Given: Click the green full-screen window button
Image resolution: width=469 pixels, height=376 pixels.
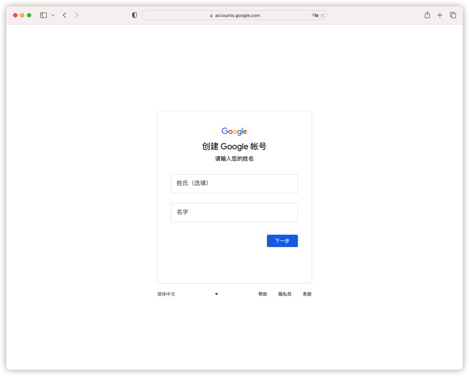Looking at the screenshot, I should (29, 15).
